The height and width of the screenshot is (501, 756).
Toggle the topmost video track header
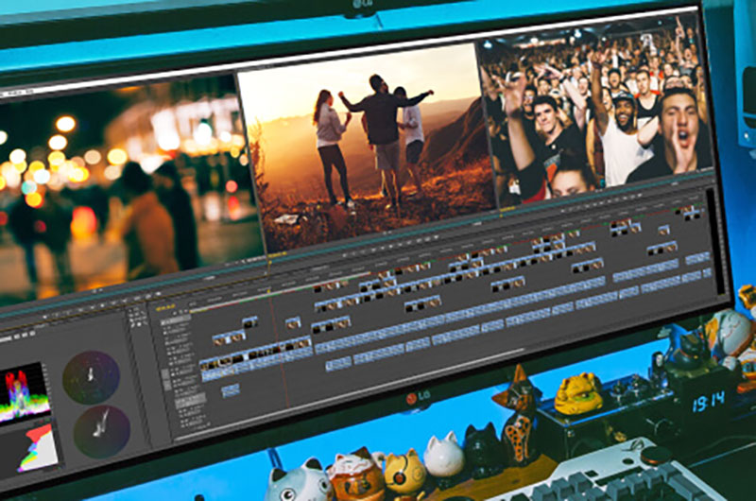176,320
